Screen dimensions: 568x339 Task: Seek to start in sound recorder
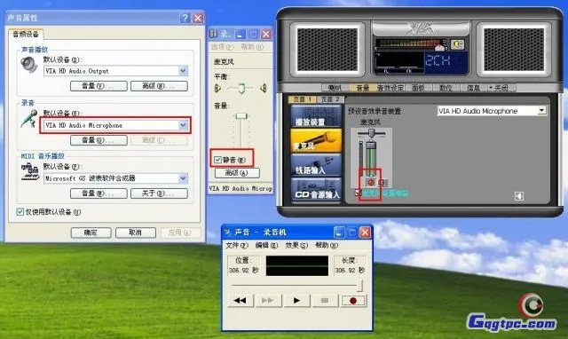[x=240, y=300]
